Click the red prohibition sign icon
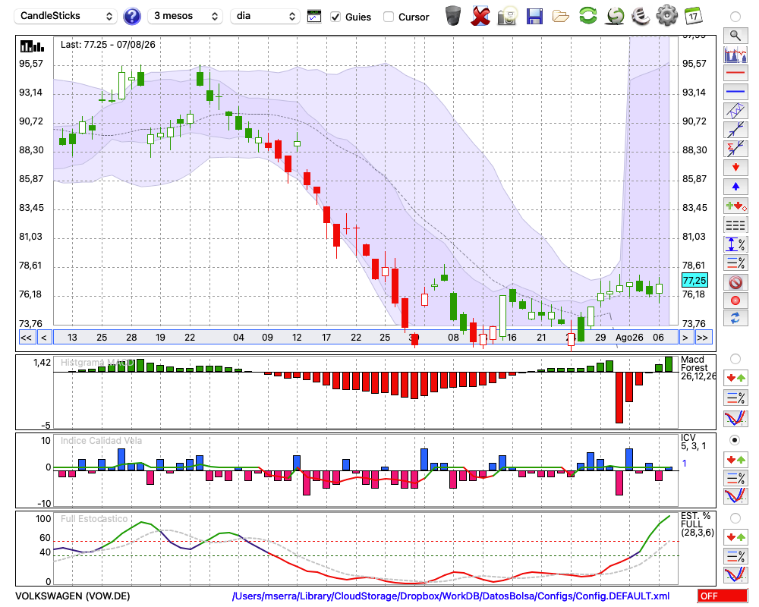Screen dimensions: 759x607 click(735, 281)
